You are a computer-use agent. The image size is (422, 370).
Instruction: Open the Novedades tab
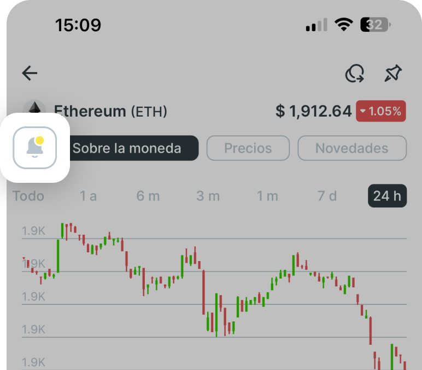pos(352,148)
